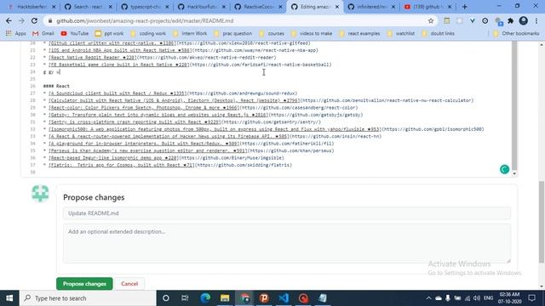
Task: Switch to YouTube github tab
Action: point(428,7)
